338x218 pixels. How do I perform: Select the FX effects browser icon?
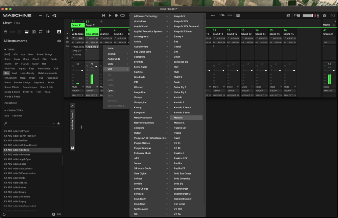pyautogui.click(x=33, y=31)
